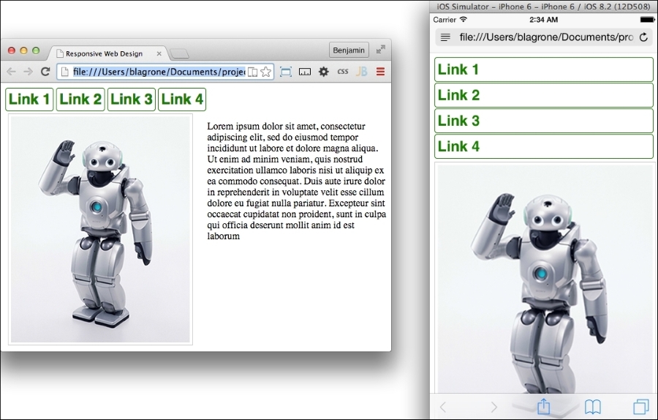Click the screen capture extension icon in Chrome
This screenshot has height=420, width=658.
(286, 72)
